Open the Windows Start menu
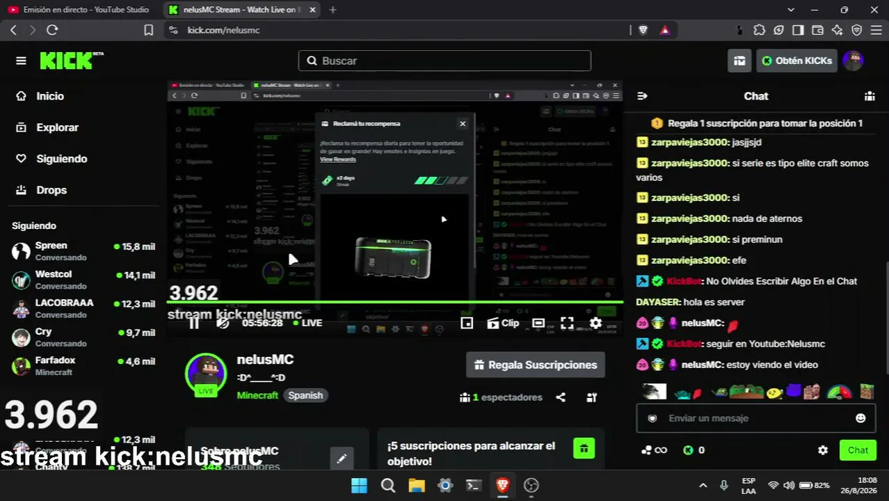 tap(359, 485)
